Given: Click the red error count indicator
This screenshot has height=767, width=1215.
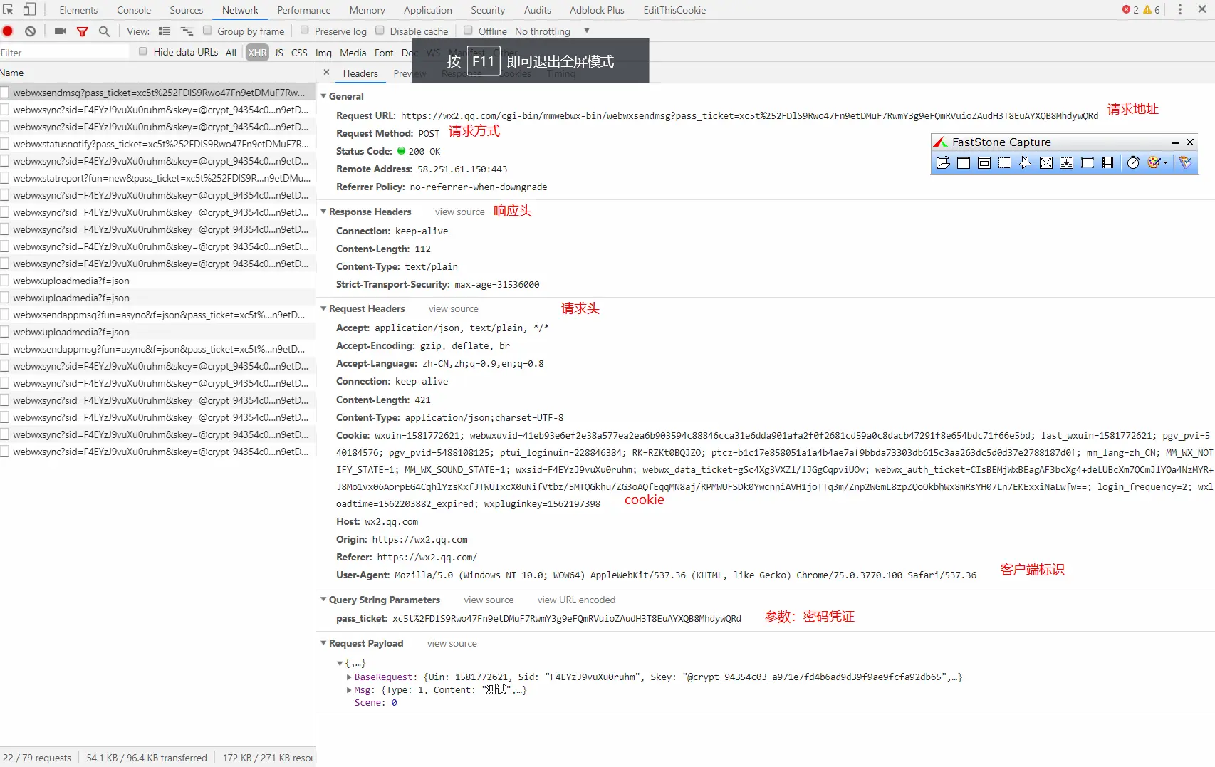Looking at the screenshot, I should pos(1130,10).
